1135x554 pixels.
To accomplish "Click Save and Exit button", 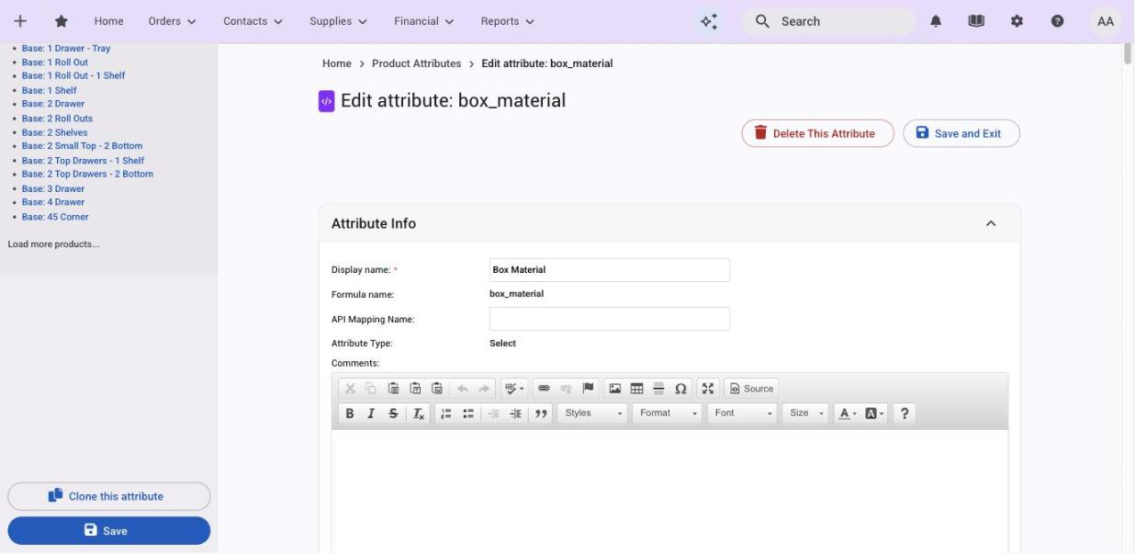I will pyautogui.click(x=961, y=133).
